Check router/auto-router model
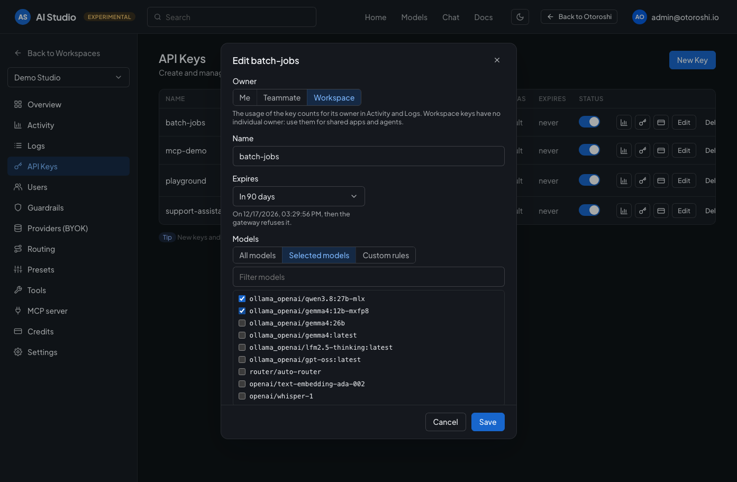This screenshot has width=737, height=482. [242, 371]
